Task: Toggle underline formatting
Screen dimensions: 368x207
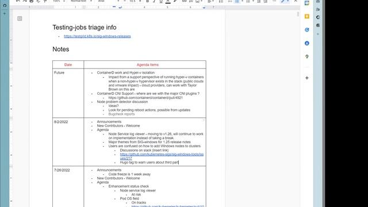Action: [x=161, y=1]
